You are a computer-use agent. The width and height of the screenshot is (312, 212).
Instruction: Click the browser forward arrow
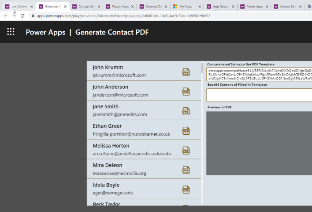click(x=14, y=16)
